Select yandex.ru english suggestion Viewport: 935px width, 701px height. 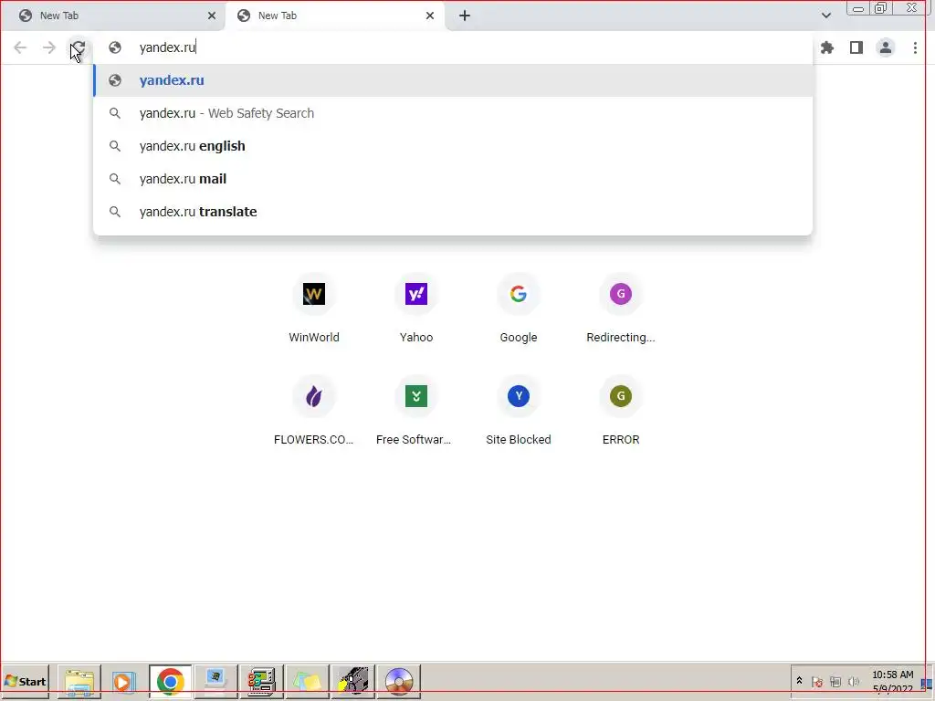pyautogui.click(x=453, y=146)
